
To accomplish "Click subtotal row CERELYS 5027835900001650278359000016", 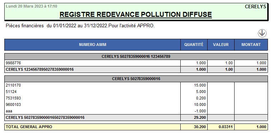I will (x=136, y=118).
